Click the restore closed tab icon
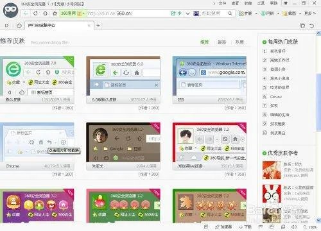321x231 pixels. (x=312, y=26)
